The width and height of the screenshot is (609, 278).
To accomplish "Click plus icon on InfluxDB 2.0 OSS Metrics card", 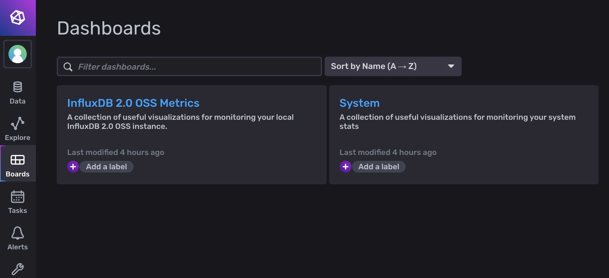I will [x=73, y=167].
